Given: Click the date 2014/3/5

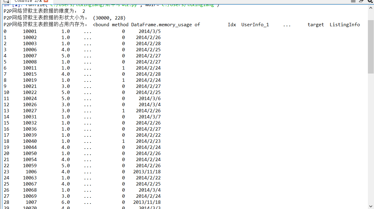Looking at the screenshot, I should pos(150,31).
